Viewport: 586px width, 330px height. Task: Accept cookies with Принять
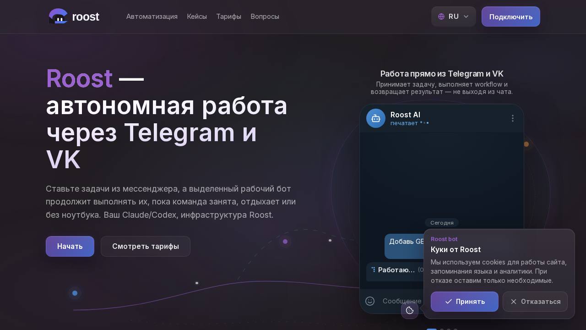(x=465, y=302)
